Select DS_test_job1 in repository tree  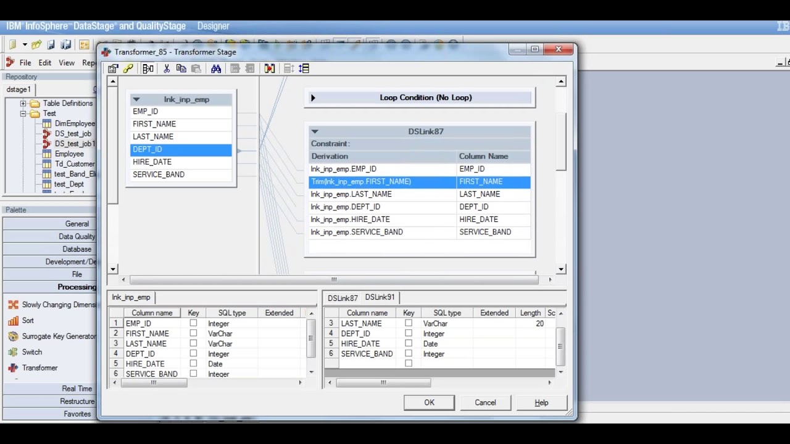(x=75, y=144)
